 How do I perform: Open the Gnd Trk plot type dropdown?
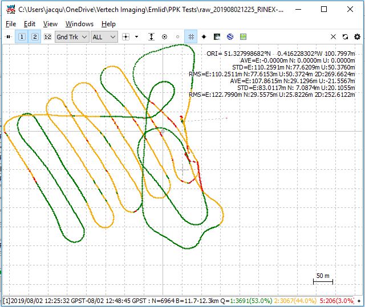point(72,37)
